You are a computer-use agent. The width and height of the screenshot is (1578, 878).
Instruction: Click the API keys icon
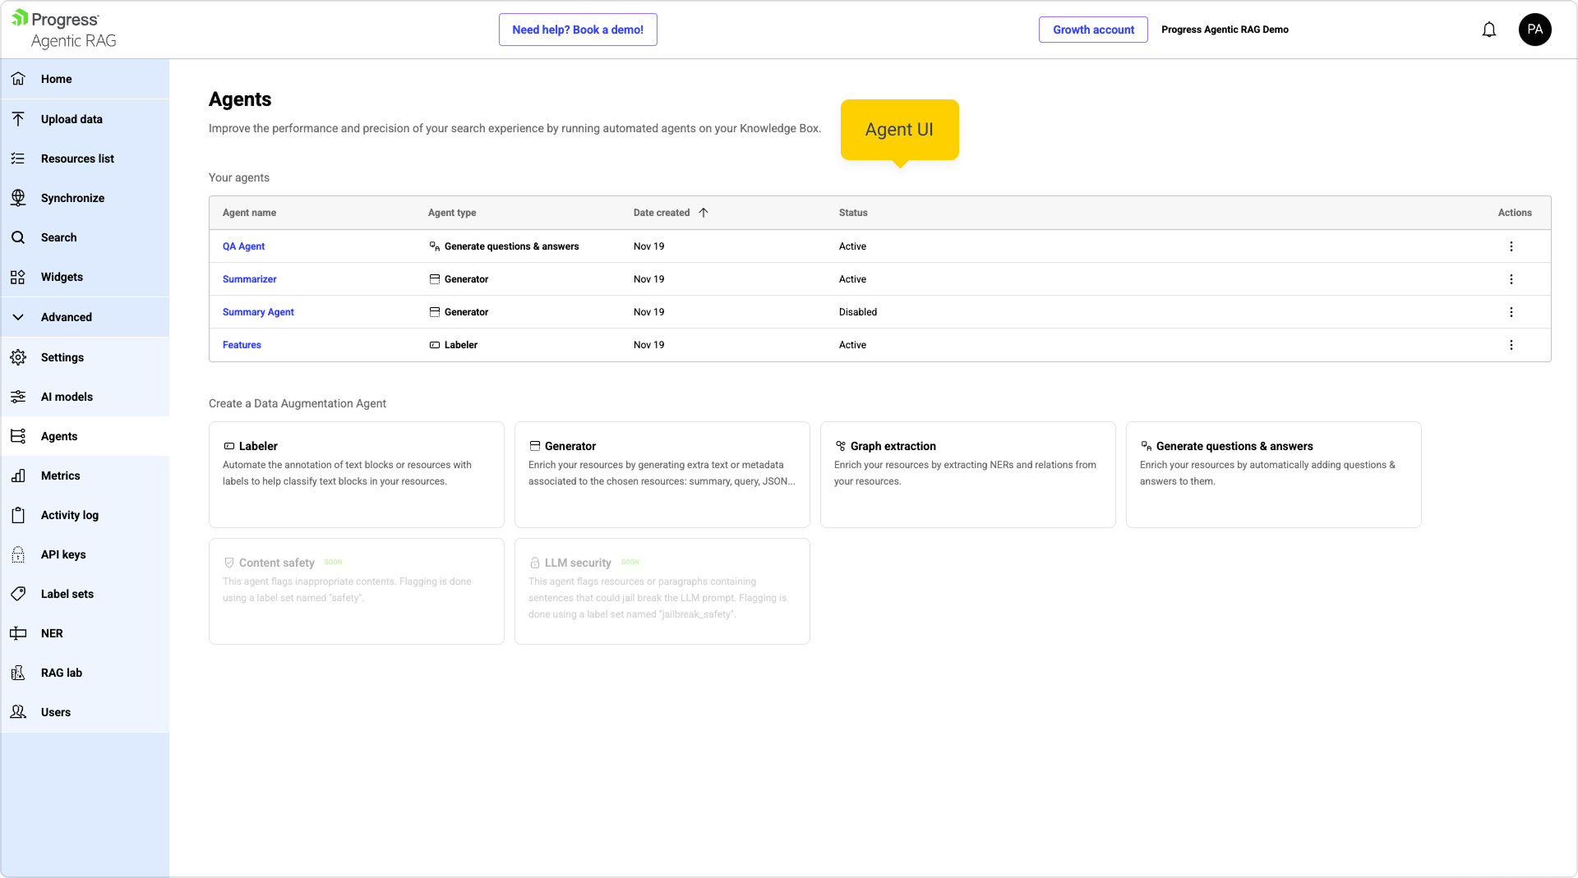point(18,554)
